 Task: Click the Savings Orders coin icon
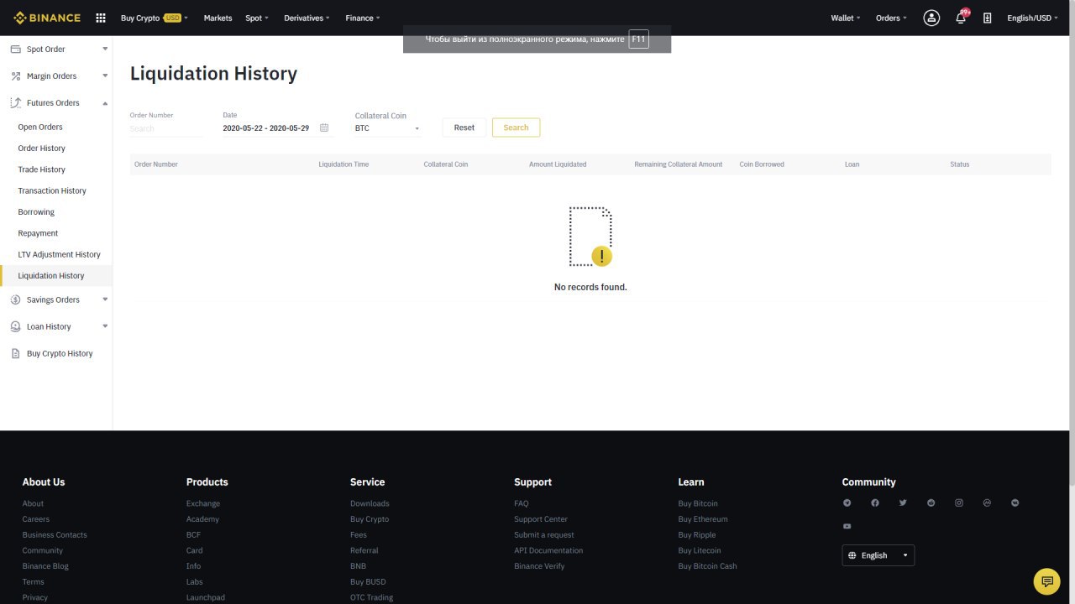[x=15, y=299]
